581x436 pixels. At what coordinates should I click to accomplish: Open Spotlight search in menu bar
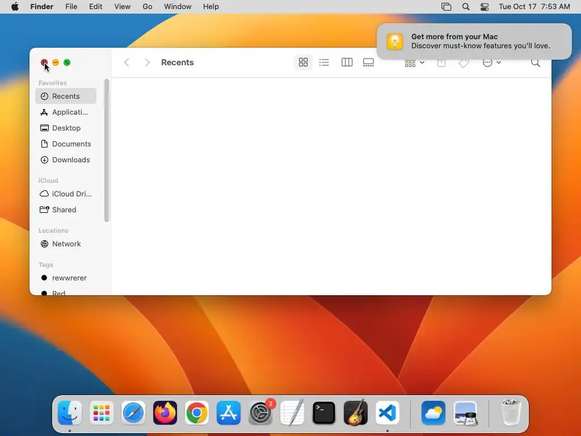point(466,7)
